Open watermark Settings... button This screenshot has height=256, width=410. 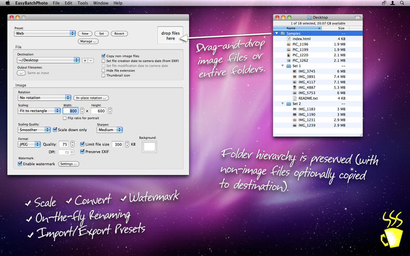tap(68, 164)
